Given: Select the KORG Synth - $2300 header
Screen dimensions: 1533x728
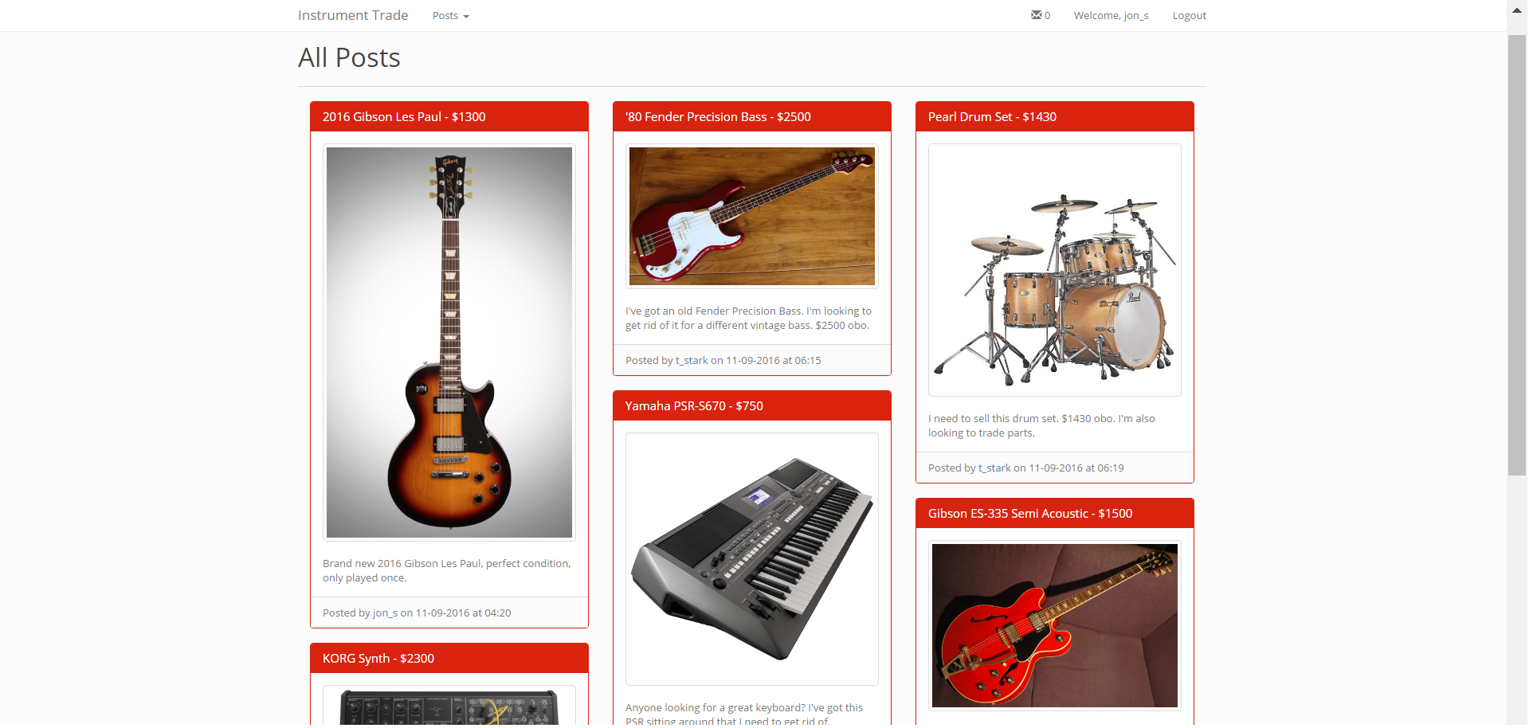Looking at the screenshot, I should [449, 659].
